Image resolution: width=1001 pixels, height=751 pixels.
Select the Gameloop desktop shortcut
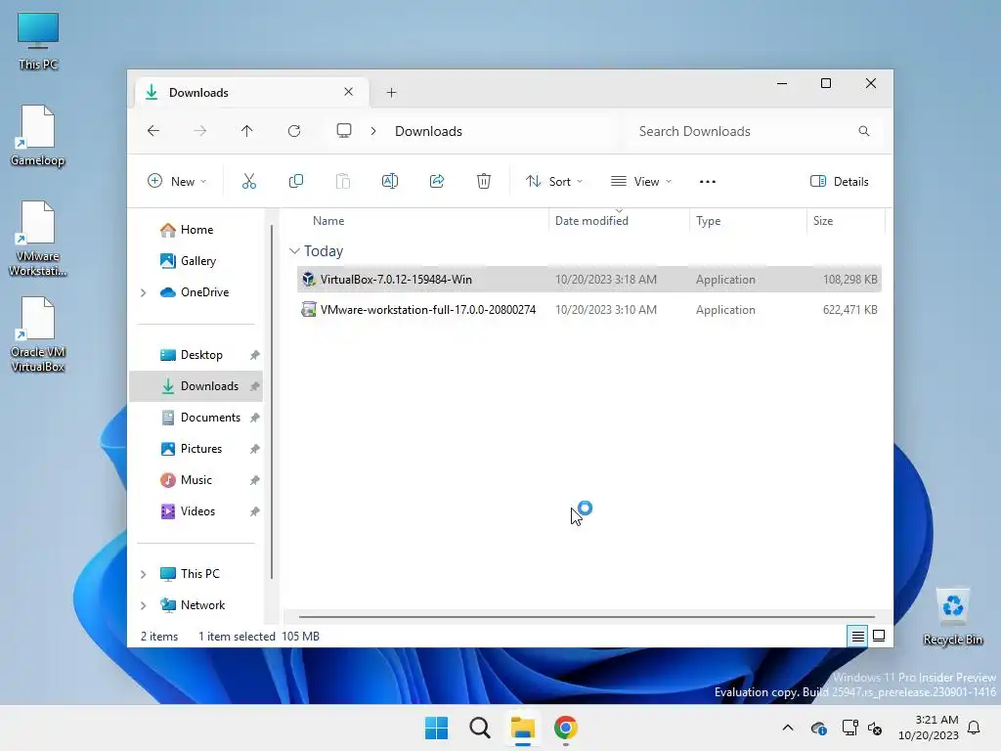click(x=38, y=136)
